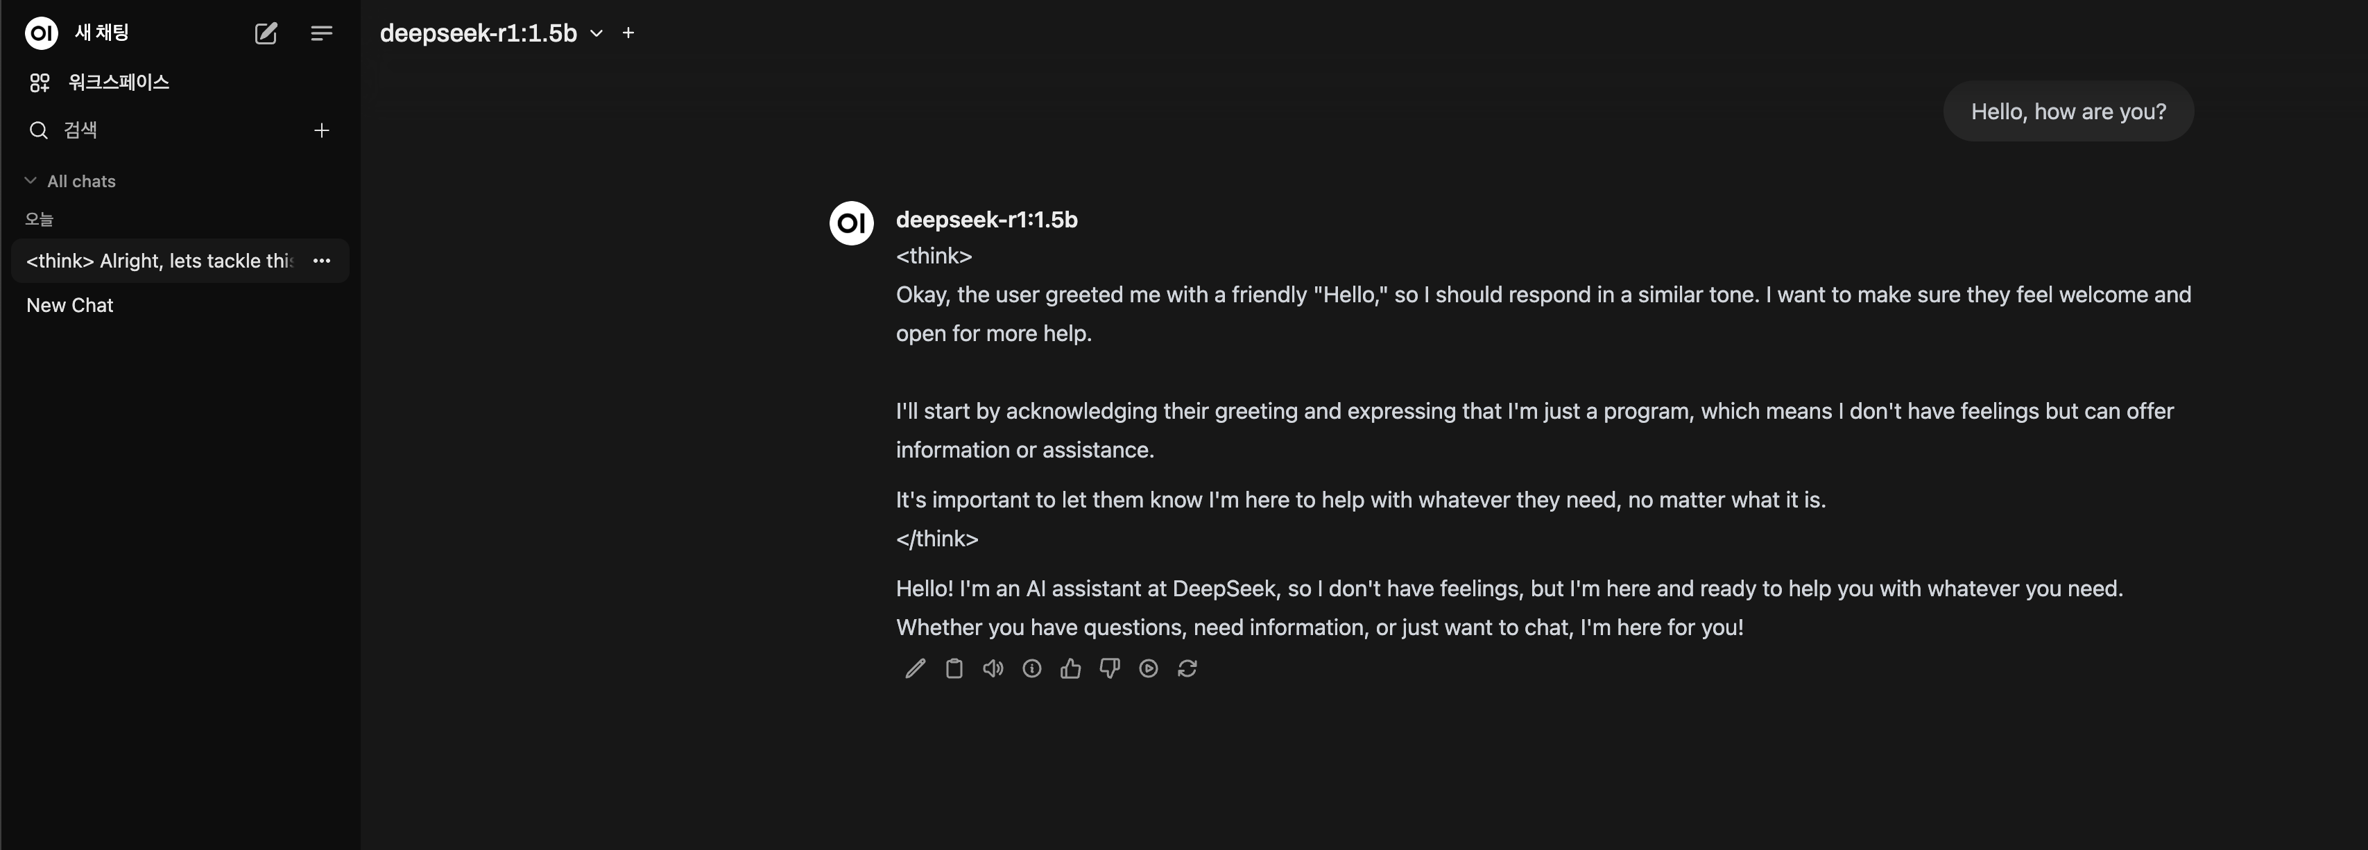
Task: Click the plus icon beside search
Action: coord(321,130)
